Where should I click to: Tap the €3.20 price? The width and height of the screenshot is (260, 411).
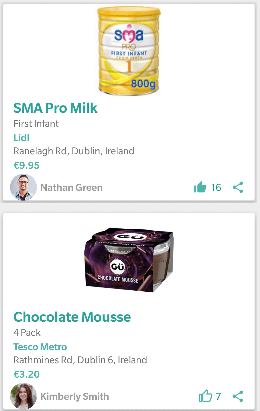click(26, 374)
